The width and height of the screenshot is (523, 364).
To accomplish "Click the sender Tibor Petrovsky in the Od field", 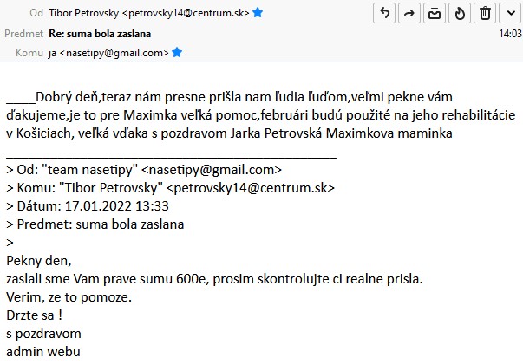I will coord(149,13).
